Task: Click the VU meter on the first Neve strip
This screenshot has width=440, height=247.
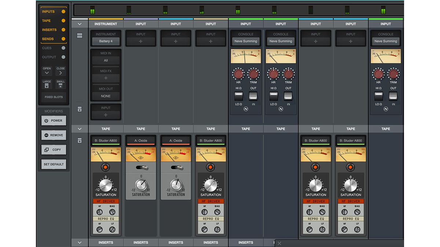Action: point(246,56)
